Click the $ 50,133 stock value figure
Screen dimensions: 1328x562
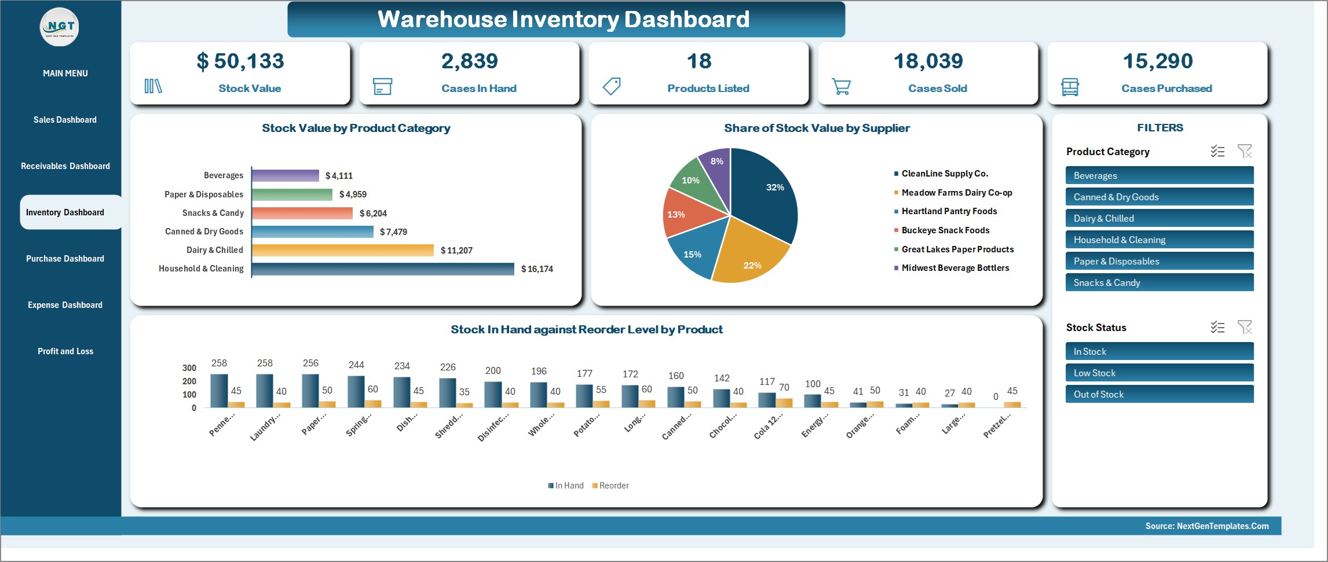tap(240, 61)
